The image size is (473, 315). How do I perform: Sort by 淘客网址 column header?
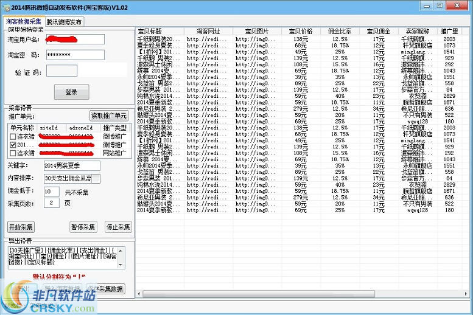208,31
